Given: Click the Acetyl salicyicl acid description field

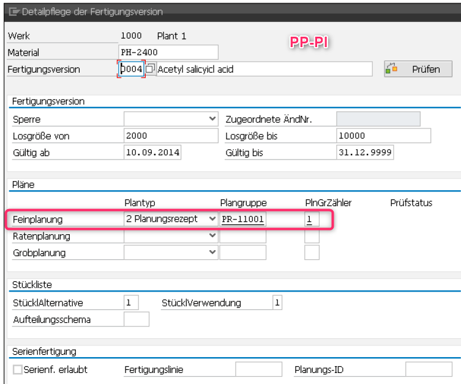Looking at the screenshot, I should click(x=264, y=69).
